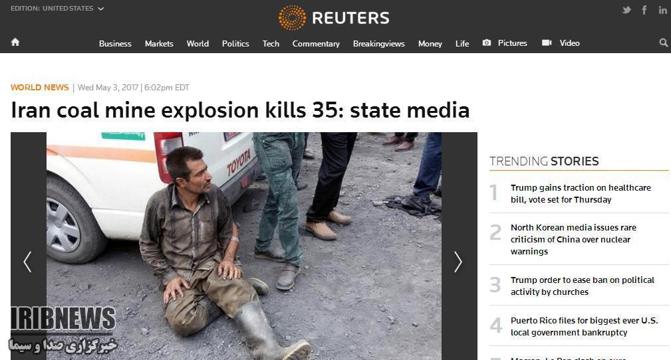Click the camera icon beside Pictures
The width and height of the screenshot is (671, 360).
coord(487,43)
